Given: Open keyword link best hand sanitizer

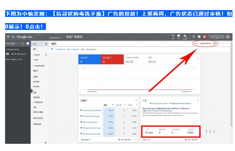Looking at the screenshot, I should [x=90, y=122].
